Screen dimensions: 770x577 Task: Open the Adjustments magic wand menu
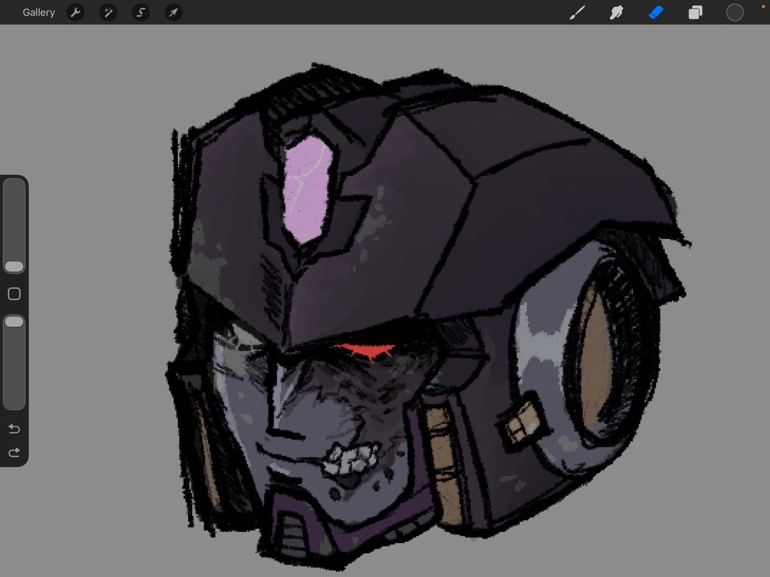pos(108,12)
